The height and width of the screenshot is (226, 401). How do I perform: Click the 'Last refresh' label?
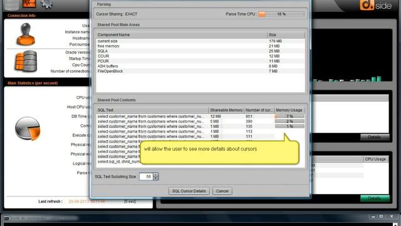pos(50,202)
